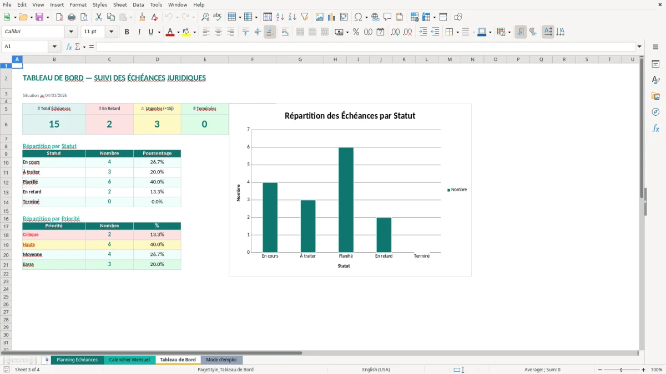
Task: Toggle Bold formatting
Action: point(127,32)
